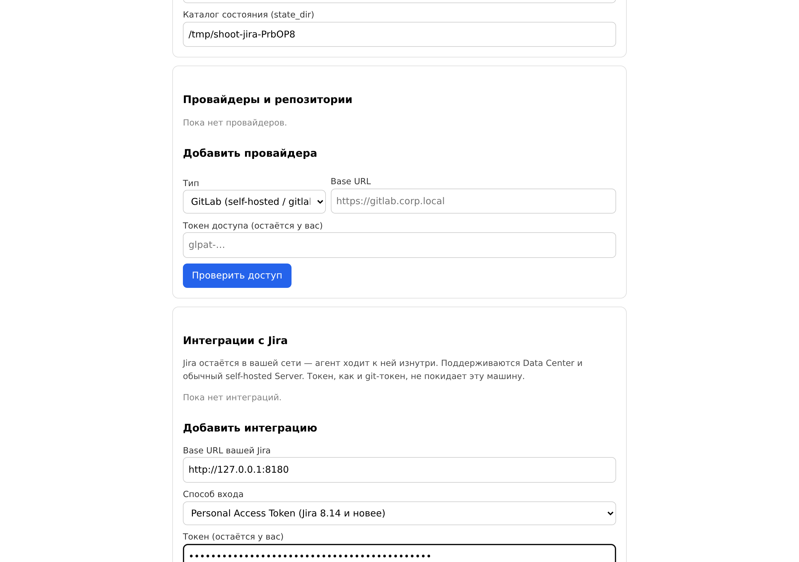799x562 pixels.
Task: Click the 'Токен (остаётся у вас)' Jira label
Action: 233,537
